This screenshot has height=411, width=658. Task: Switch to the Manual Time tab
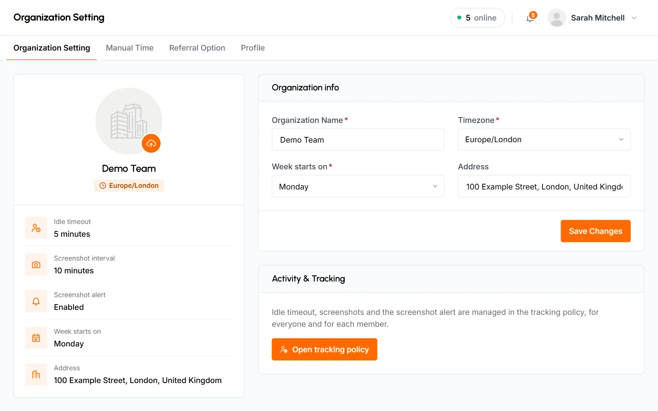pos(130,48)
